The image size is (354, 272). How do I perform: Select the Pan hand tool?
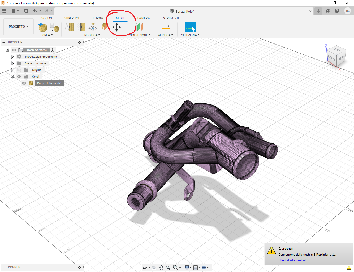[161, 268]
